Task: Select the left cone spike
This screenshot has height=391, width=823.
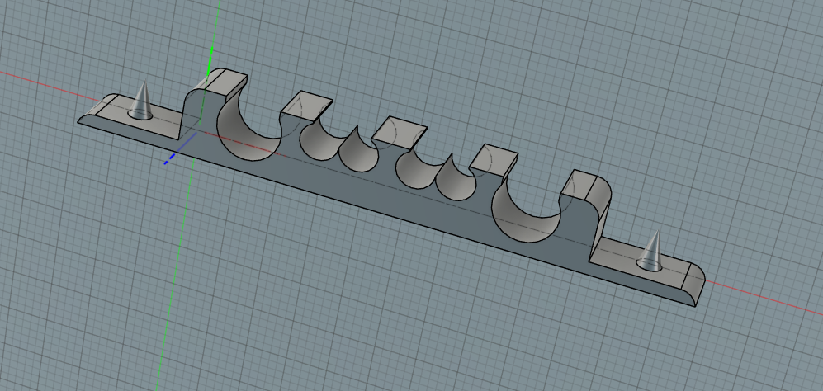Action: tap(142, 101)
